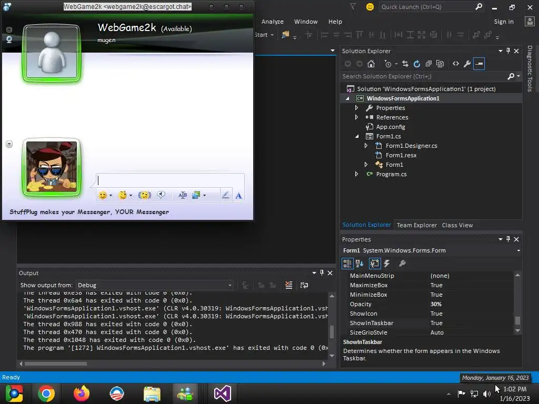Click the feedback smiley icon in Visual Studio
539x404 pixels.
click(370, 7)
